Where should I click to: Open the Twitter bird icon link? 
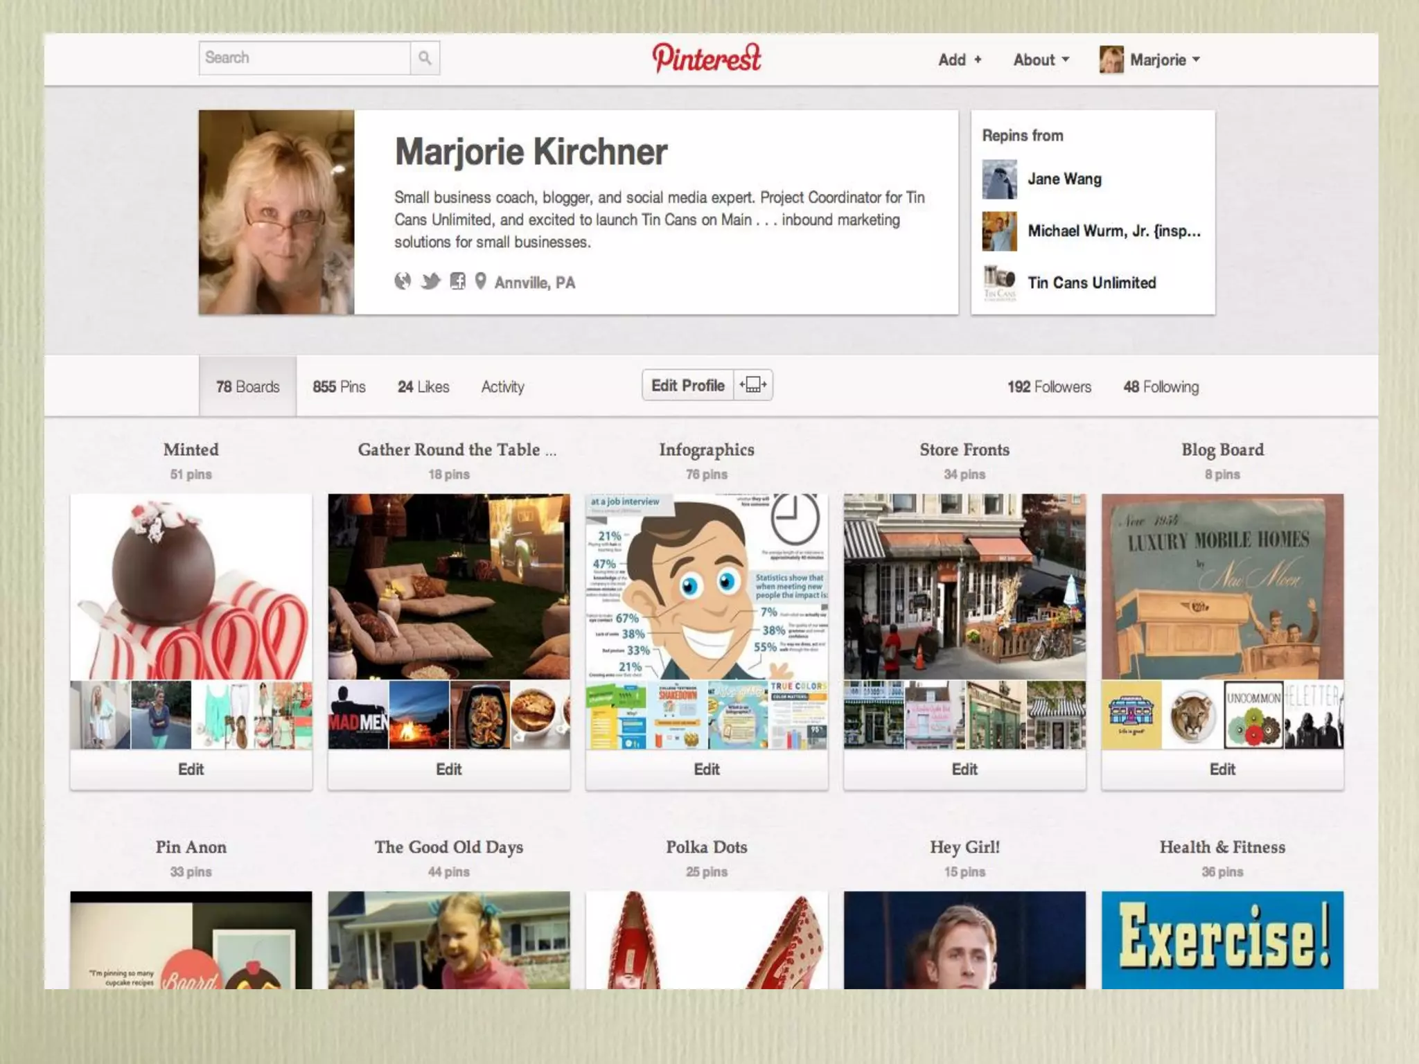tap(430, 281)
